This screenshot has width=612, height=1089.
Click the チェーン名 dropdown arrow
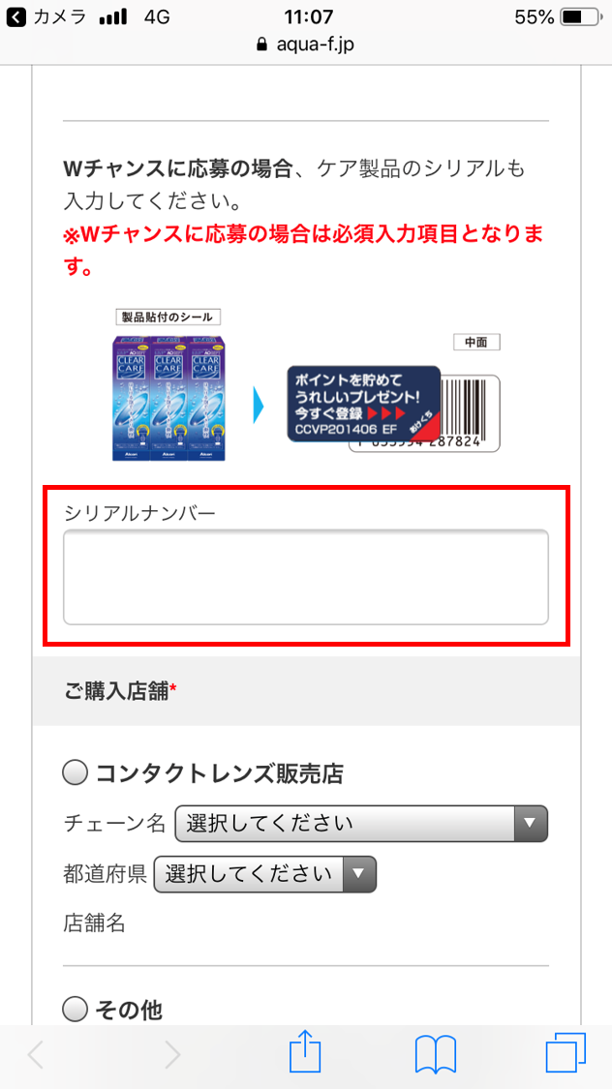pos(531,823)
